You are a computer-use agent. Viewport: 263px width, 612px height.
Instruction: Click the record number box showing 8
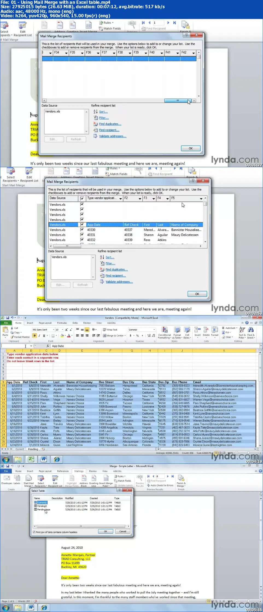[x=160, y=476]
